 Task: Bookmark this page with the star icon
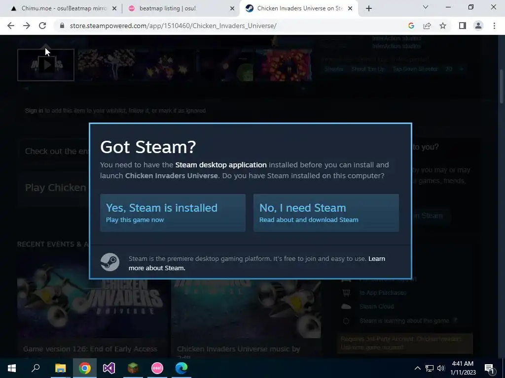pyautogui.click(x=443, y=26)
